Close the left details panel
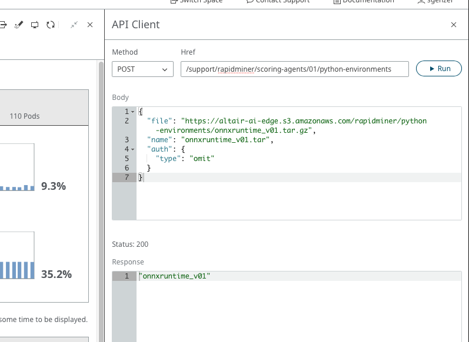 click(90, 25)
